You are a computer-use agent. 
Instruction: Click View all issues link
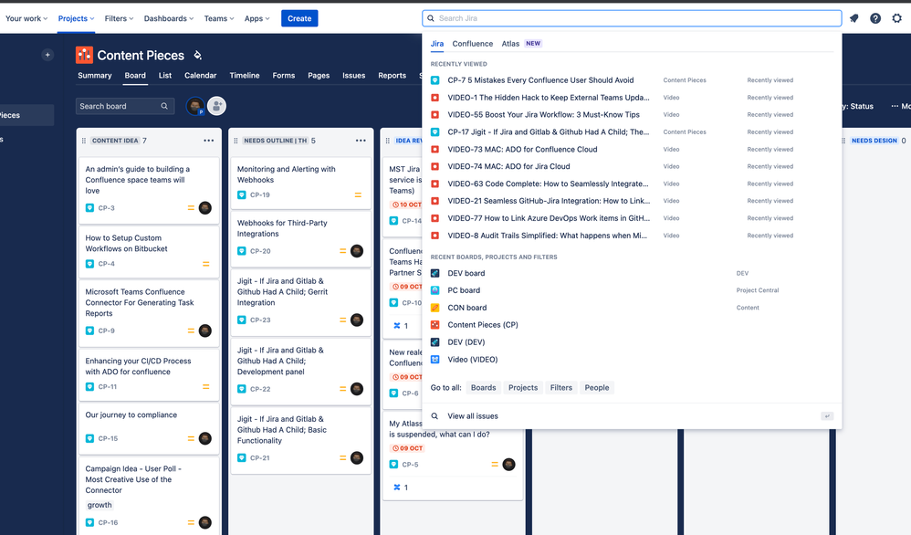tap(473, 416)
